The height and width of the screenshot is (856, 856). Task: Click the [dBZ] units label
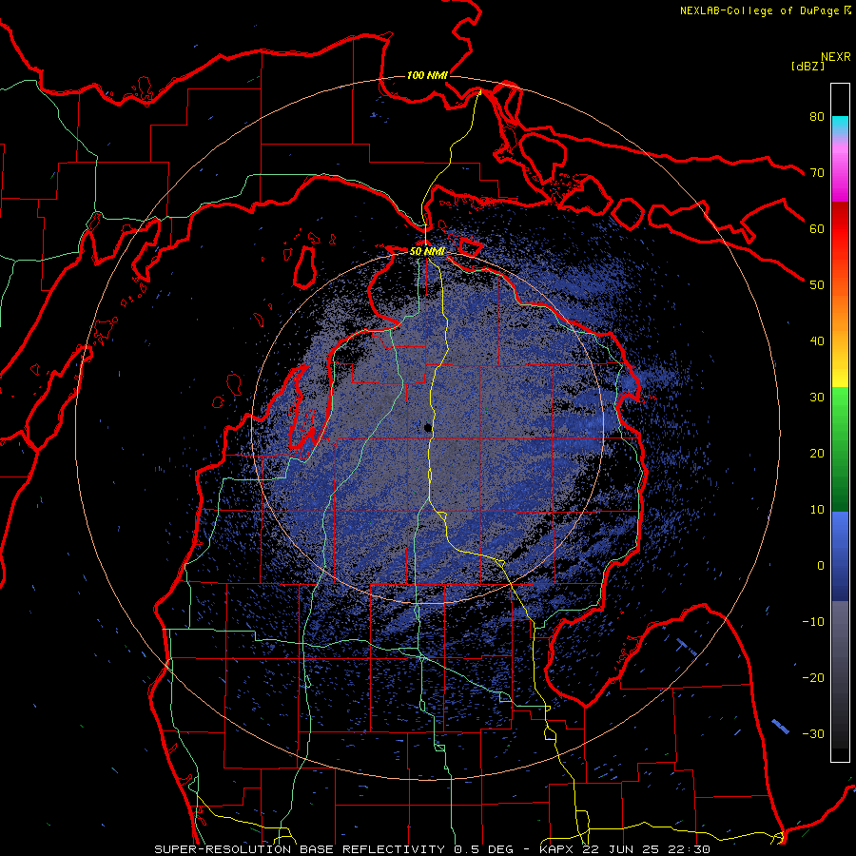pos(807,66)
